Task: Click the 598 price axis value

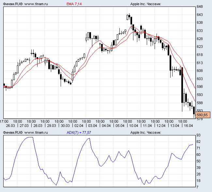Action: point(200,87)
